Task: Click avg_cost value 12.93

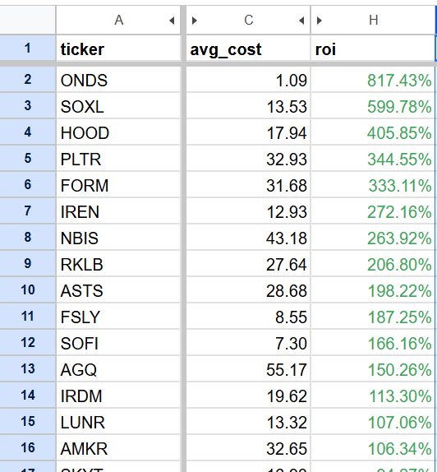Action: [248, 211]
